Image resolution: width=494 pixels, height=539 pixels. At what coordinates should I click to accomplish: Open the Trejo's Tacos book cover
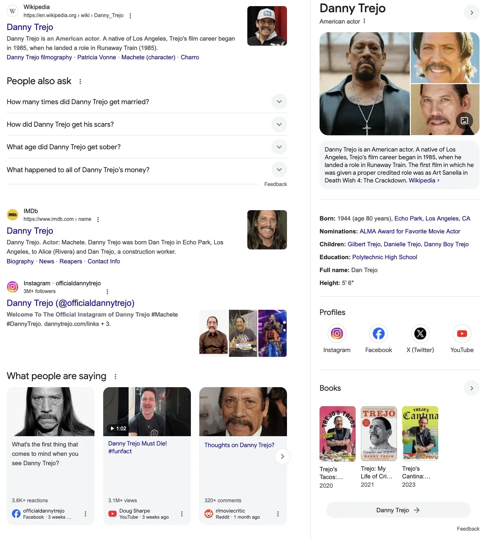pyautogui.click(x=338, y=434)
